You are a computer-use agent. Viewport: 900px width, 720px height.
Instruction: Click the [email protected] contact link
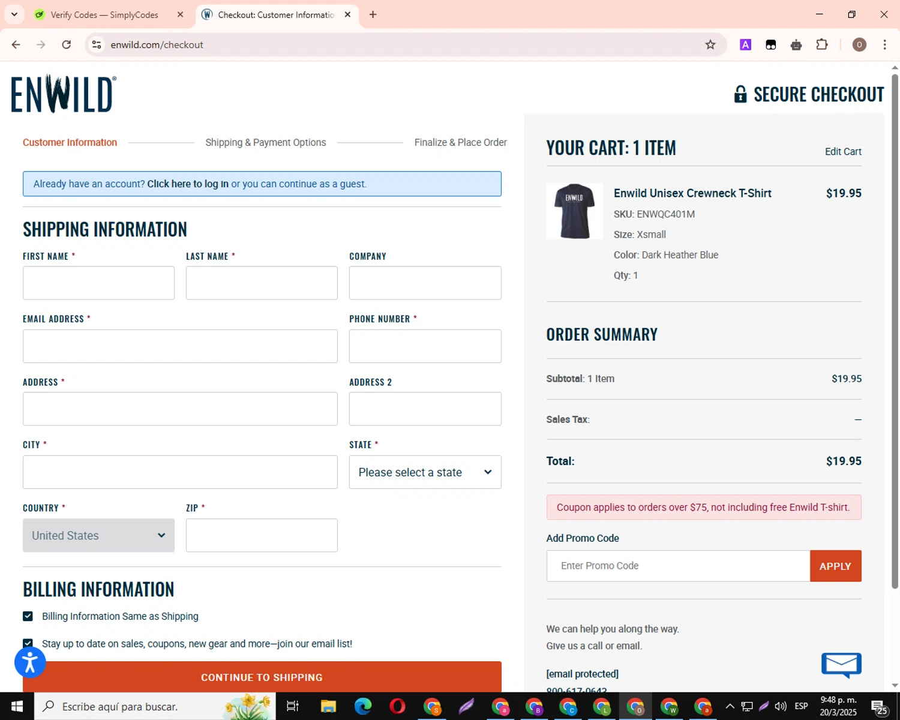click(x=582, y=674)
